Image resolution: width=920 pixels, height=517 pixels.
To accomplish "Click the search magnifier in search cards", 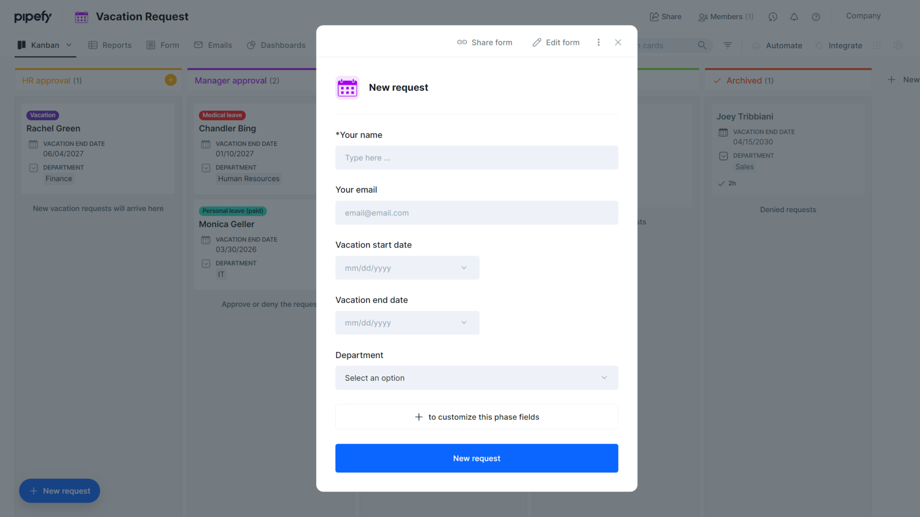I will (702, 45).
